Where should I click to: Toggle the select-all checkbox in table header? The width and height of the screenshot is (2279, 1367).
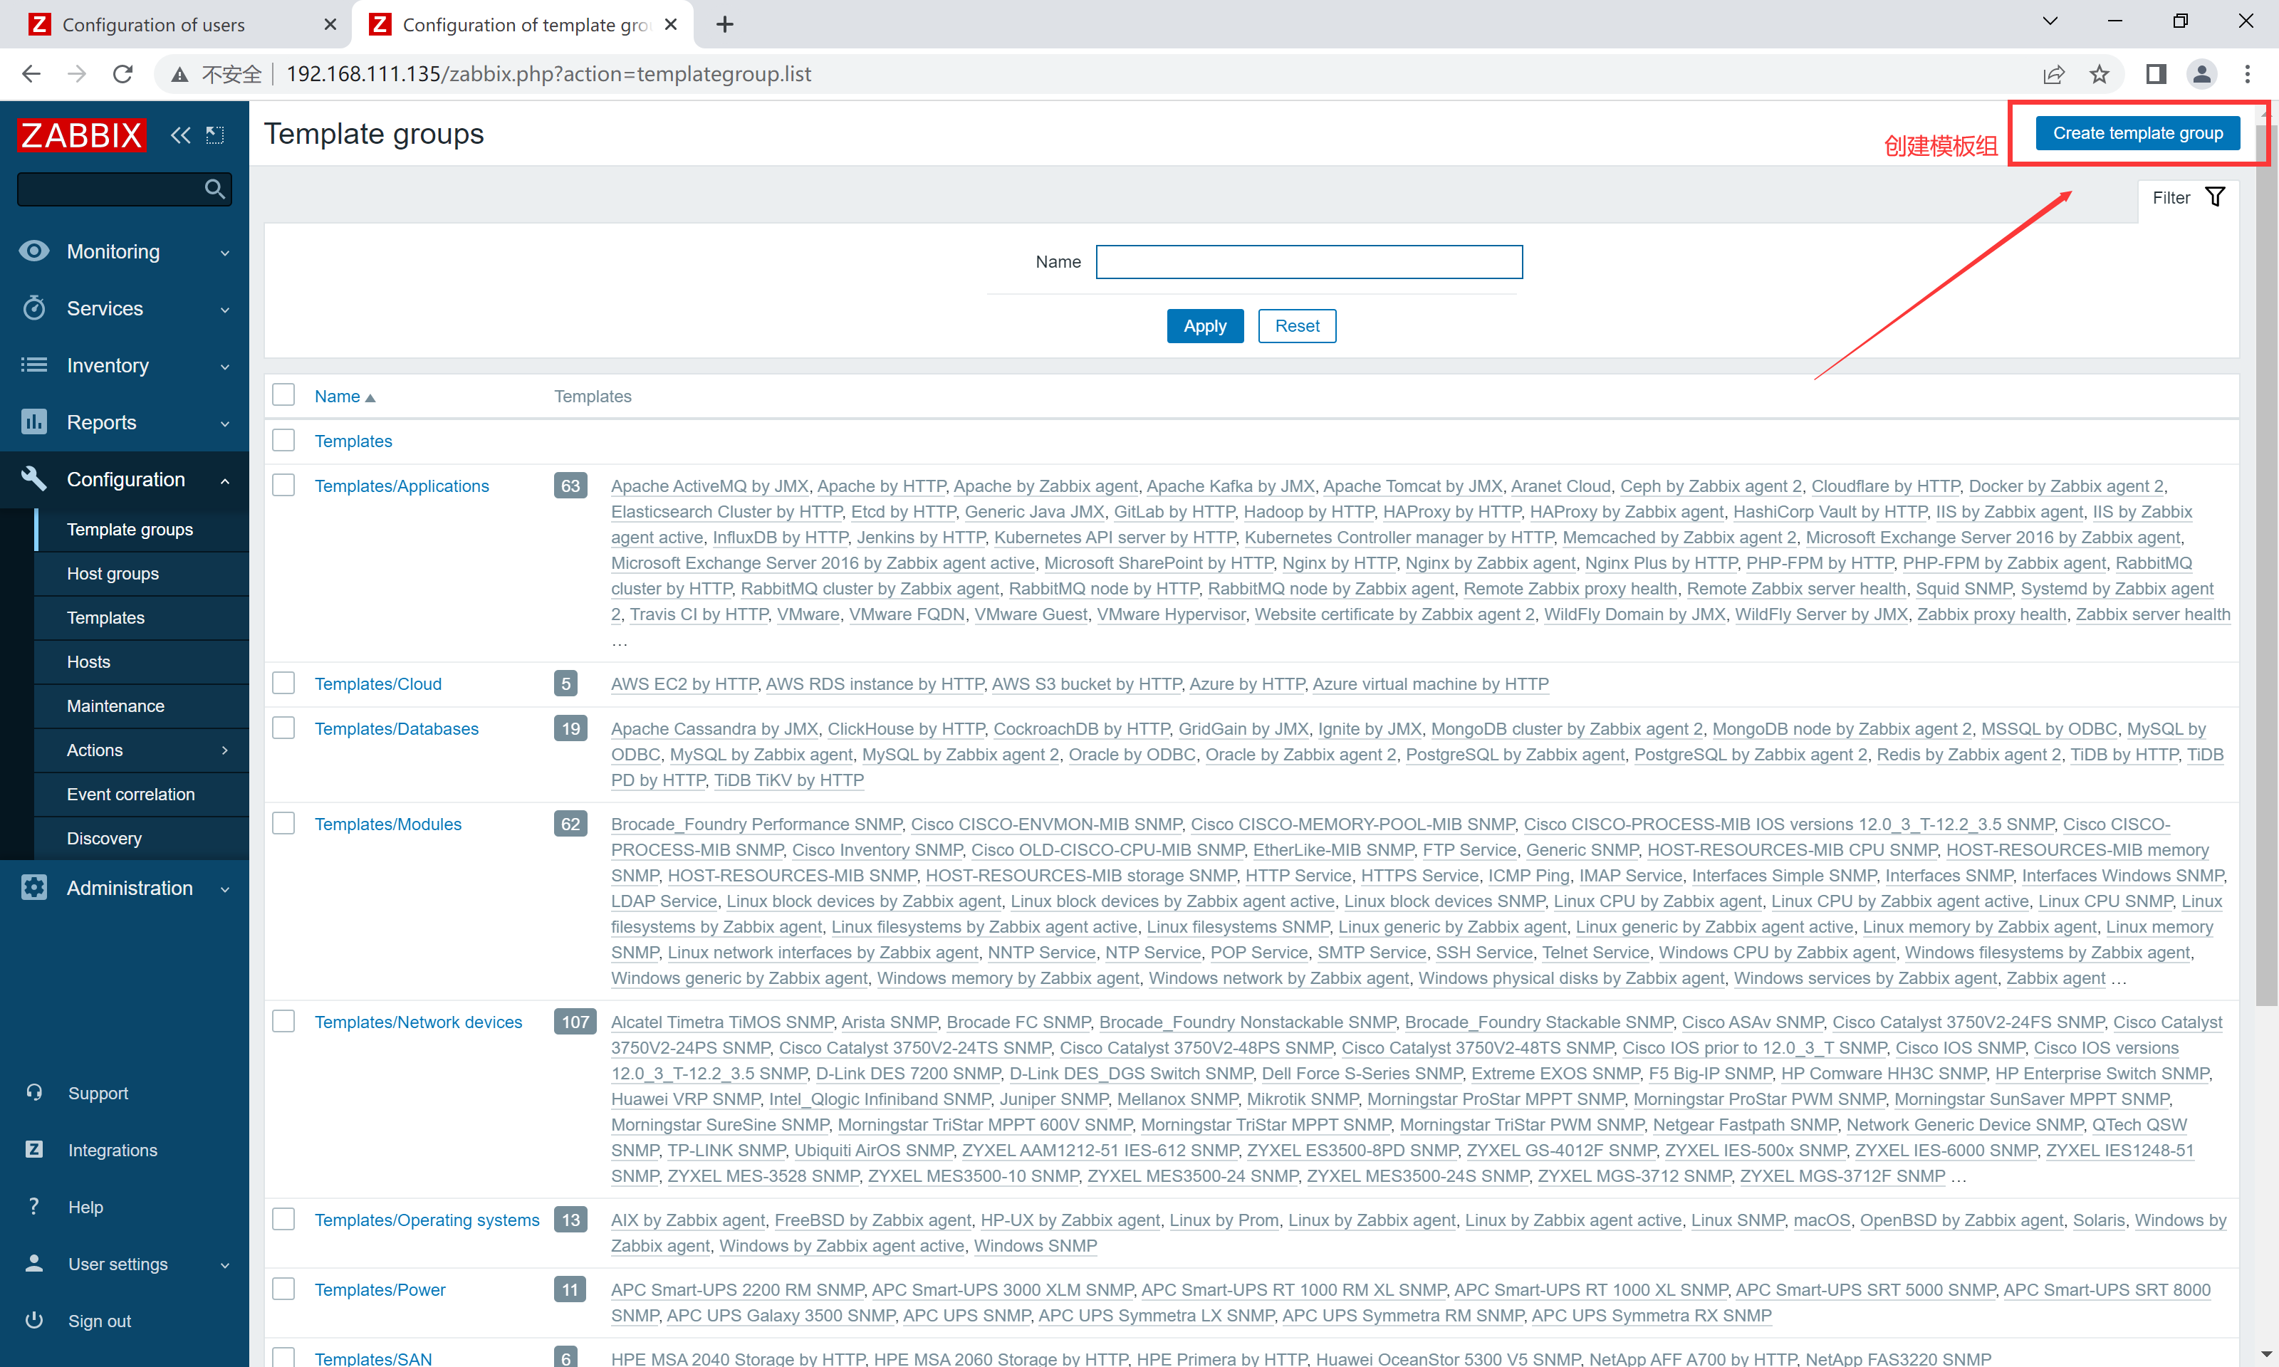pyautogui.click(x=283, y=395)
